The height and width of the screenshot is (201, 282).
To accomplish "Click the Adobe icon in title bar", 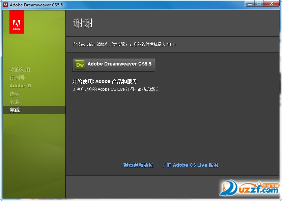I will coord(5,5).
